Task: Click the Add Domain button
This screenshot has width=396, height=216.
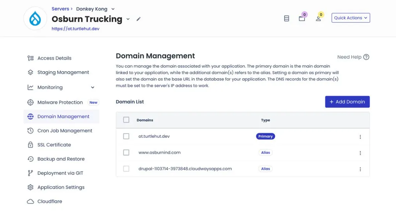Action: [347, 102]
